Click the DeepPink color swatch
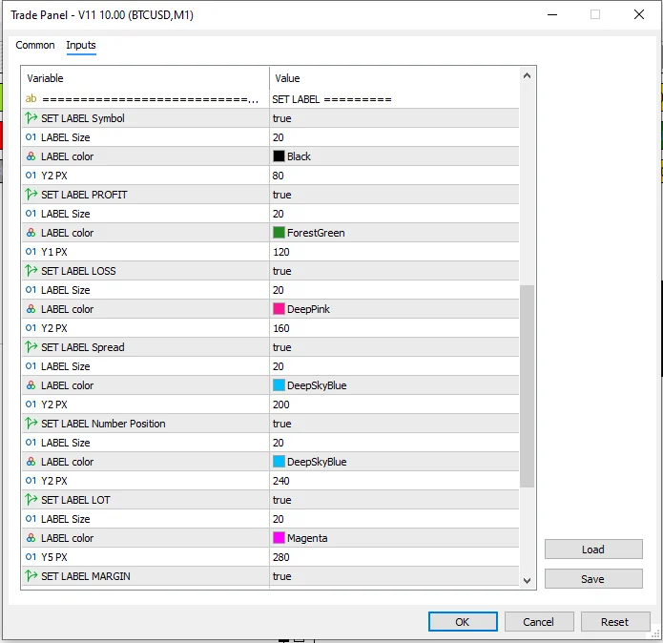663x643 pixels. tap(279, 309)
